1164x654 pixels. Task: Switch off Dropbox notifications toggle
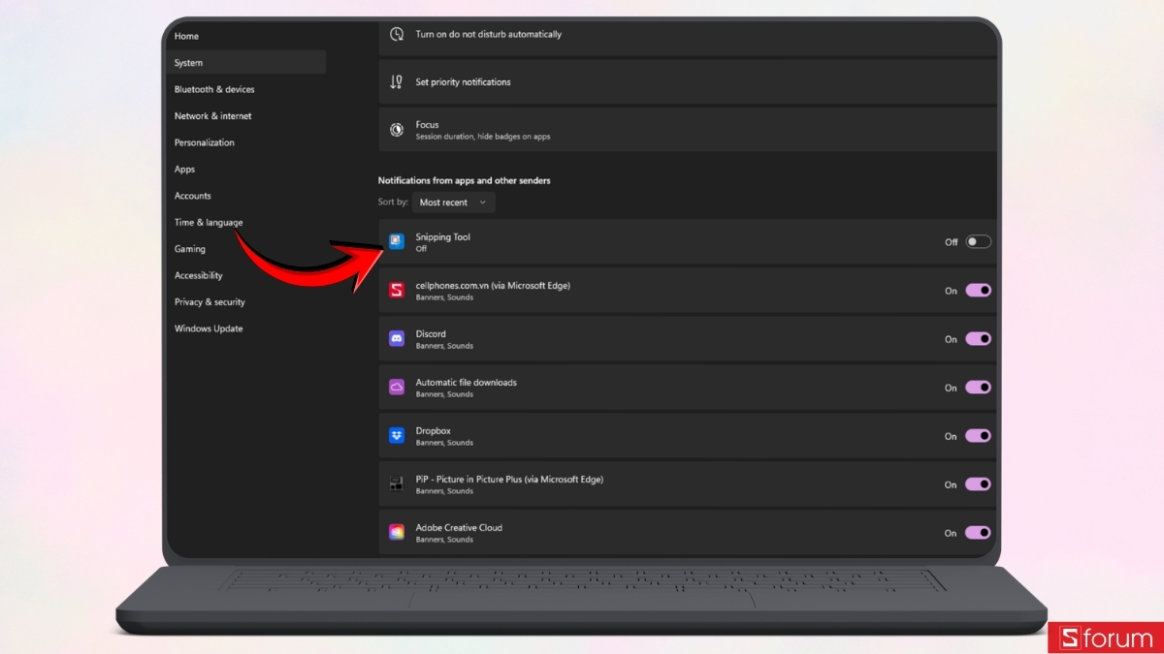[978, 435]
